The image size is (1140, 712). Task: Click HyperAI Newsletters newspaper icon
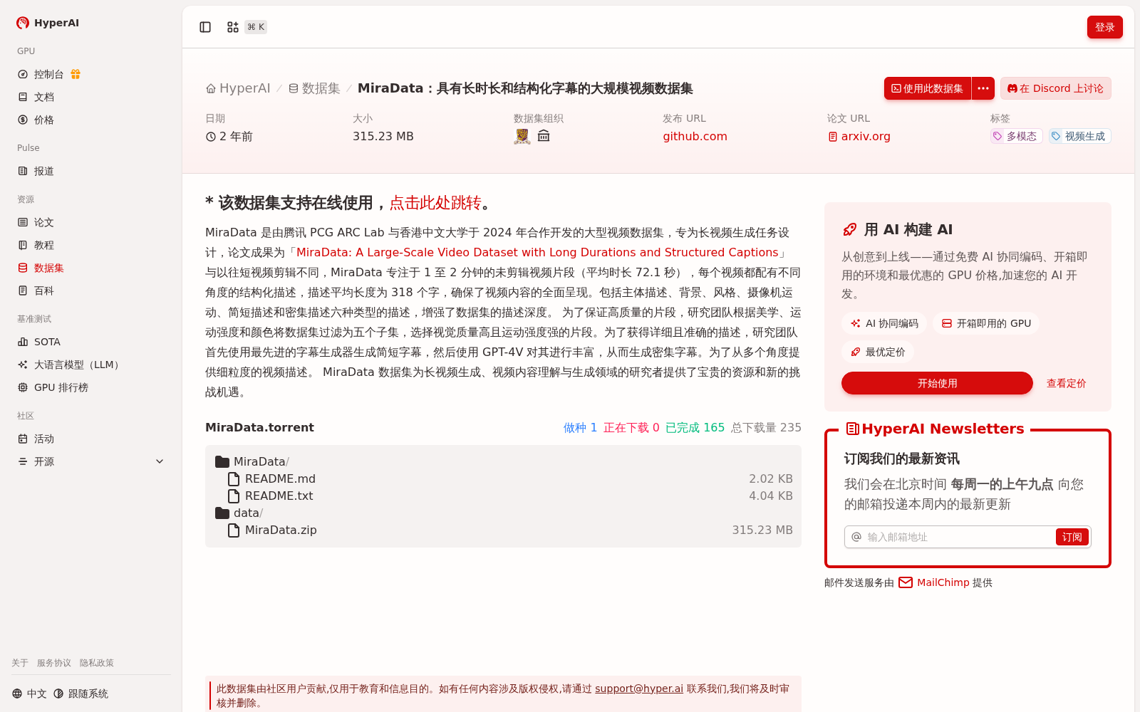pos(852,429)
